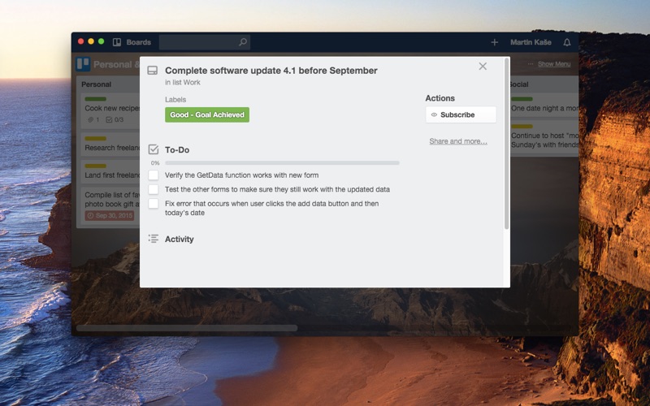The image size is (650, 406).
Task: Click the Labels heading text
Action: (175, 99)
